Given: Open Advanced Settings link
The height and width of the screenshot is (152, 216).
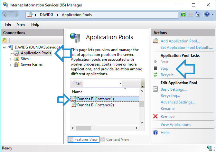Looking at the screenshot, I should (x=178, y=102).
